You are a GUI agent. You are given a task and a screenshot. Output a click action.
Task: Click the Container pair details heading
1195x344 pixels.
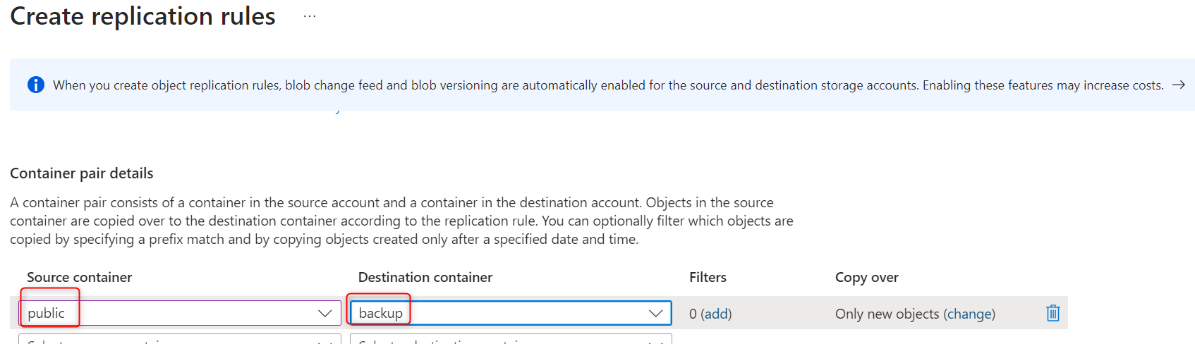[81, 173]
